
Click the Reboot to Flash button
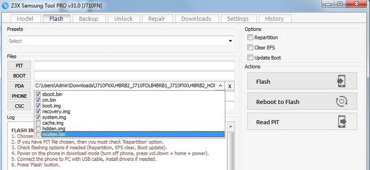(x=302, y=101)
